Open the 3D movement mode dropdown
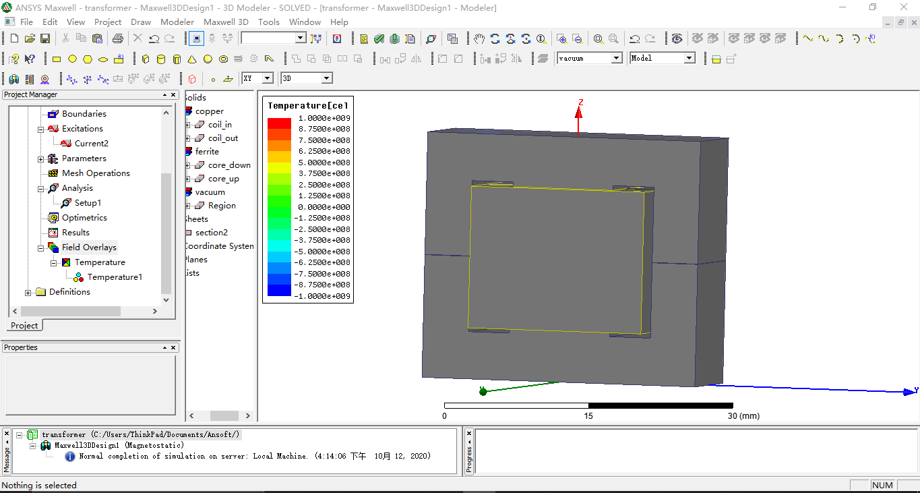920x493 pixels. 327,79
